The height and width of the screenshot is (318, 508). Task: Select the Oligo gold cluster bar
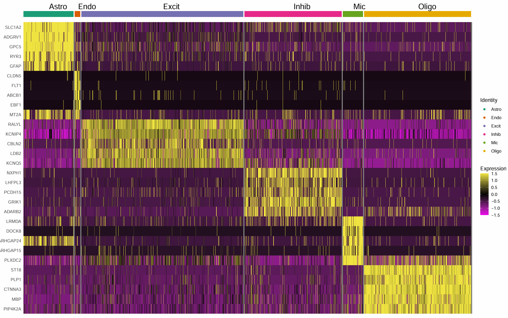pyautogui.click(x=417, y=14)
